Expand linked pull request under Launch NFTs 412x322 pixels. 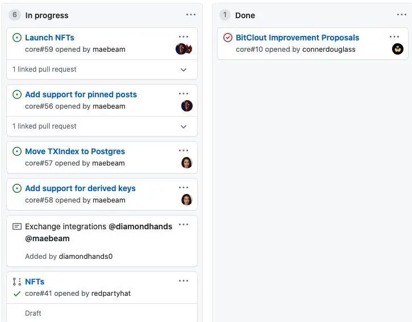click(184, 69)
